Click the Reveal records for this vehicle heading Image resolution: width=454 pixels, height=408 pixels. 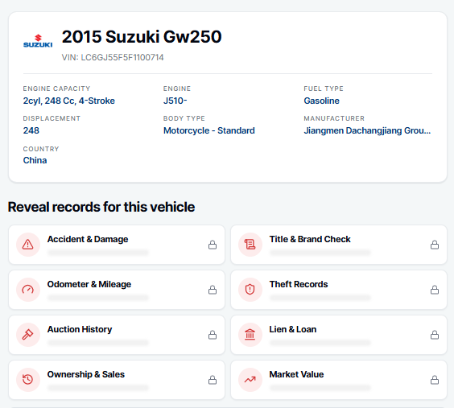[x=101, y=207]
